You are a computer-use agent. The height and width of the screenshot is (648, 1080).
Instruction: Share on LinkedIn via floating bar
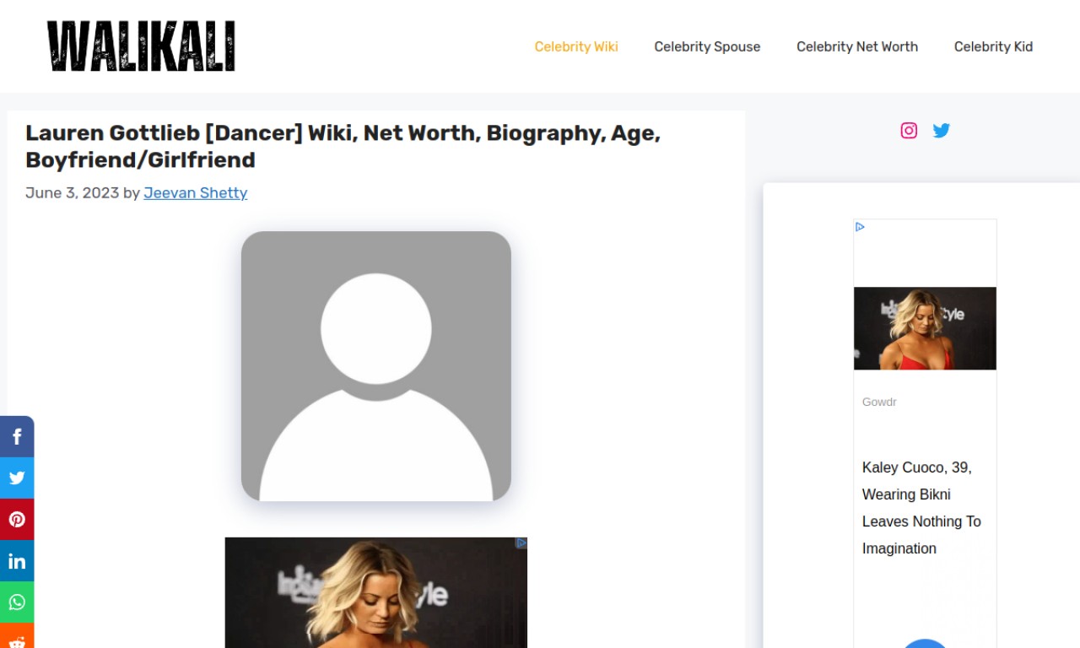pos(17,561)
